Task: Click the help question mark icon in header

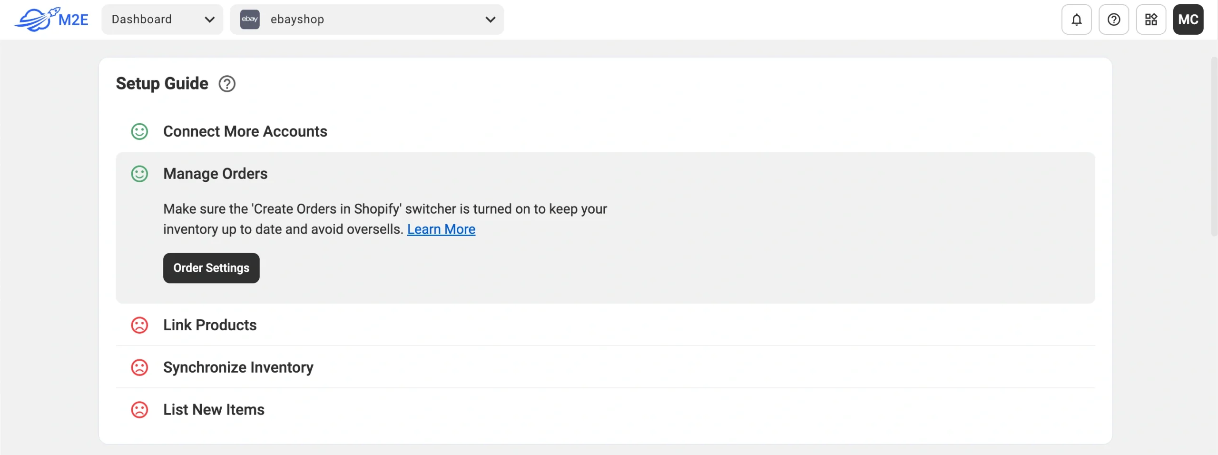Action: (1113, 20)
